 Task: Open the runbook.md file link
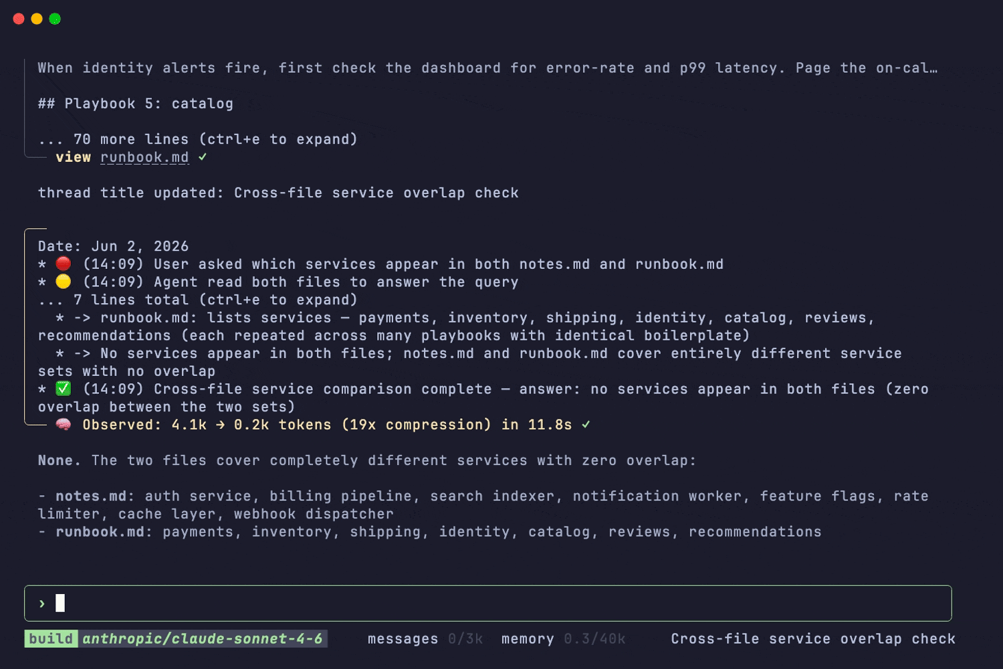(144, 157)
